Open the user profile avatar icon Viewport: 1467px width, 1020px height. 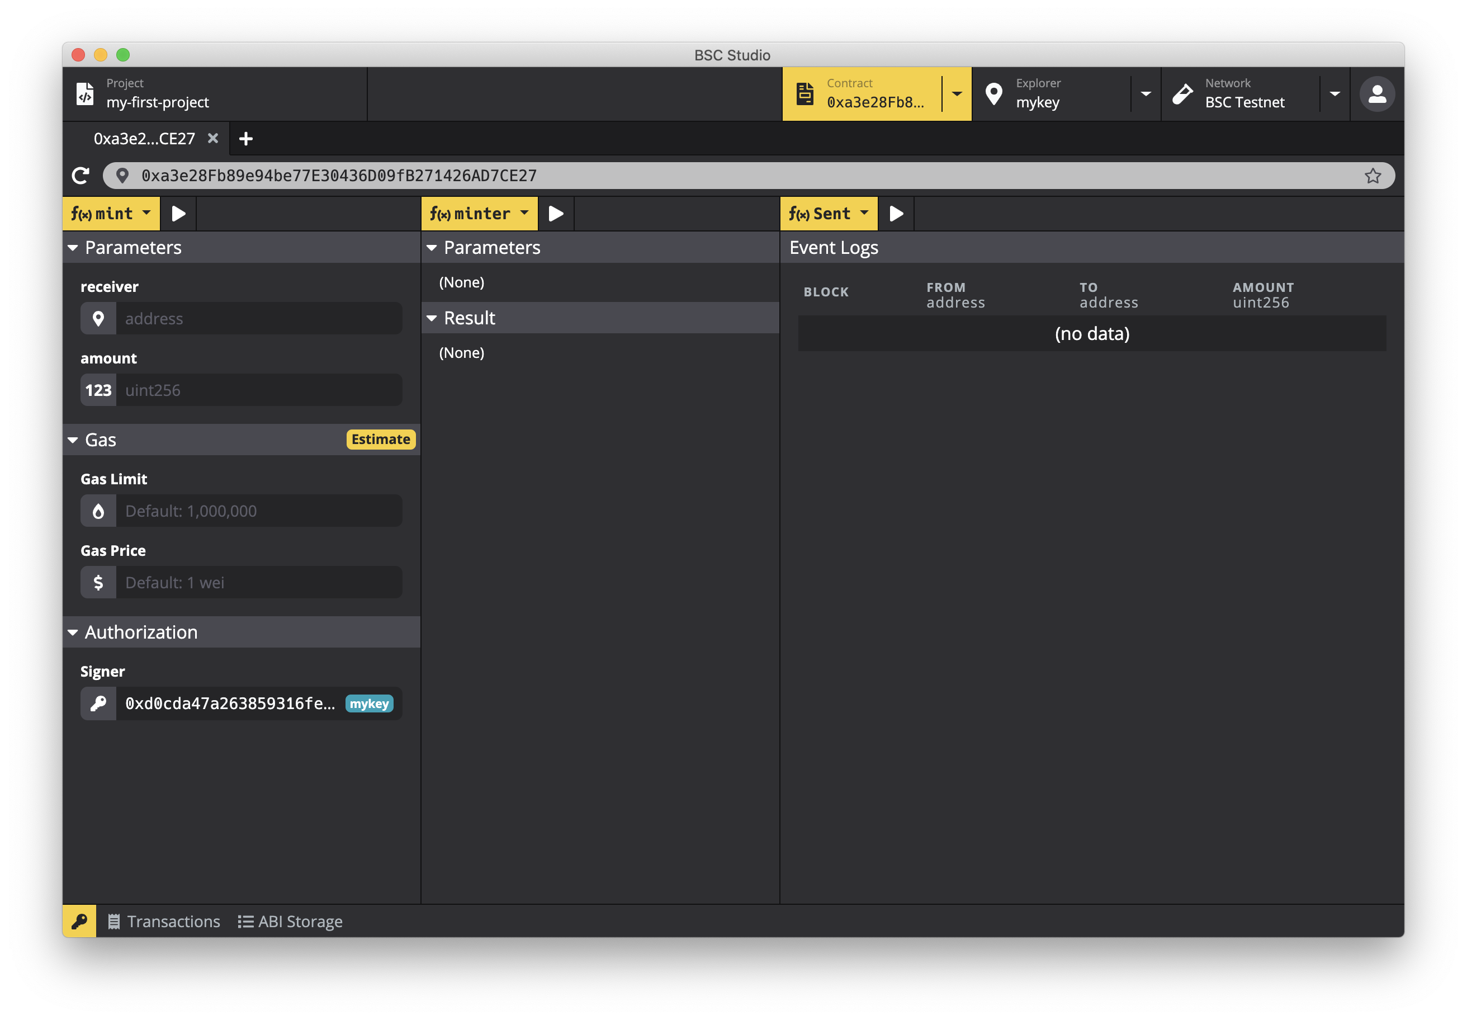[x=1377, y=94]
